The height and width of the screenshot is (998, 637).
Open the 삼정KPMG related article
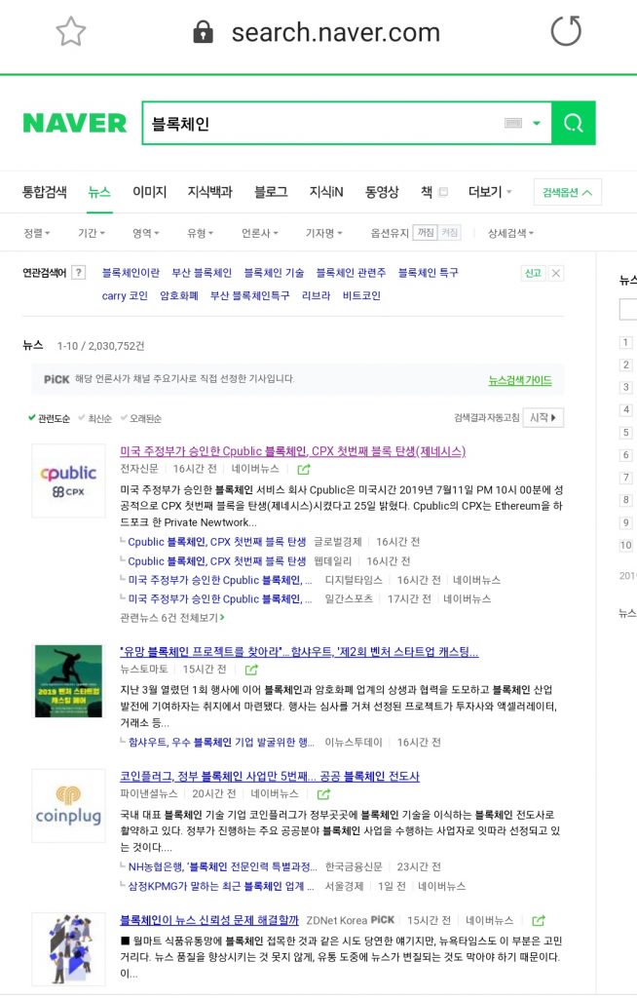[221, 886]
